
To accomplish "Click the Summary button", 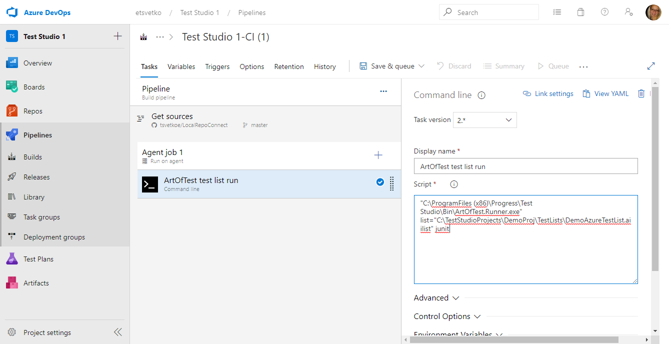I will pyautogui.click(x=504, y=66).
